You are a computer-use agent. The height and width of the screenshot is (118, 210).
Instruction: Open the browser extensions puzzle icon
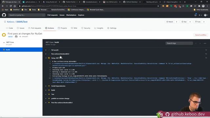point(199,6)
